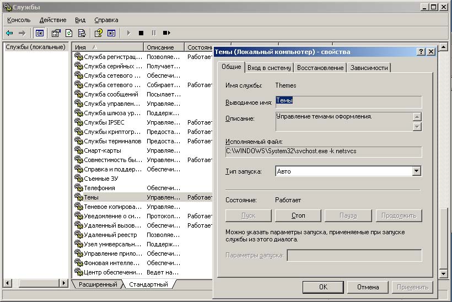The width and height of the screenshot is (452, 302).
Task: Open the 'Вид' menu
Action: [79, 20]
